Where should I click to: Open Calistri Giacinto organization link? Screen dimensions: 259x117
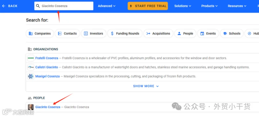pos(47,67)
